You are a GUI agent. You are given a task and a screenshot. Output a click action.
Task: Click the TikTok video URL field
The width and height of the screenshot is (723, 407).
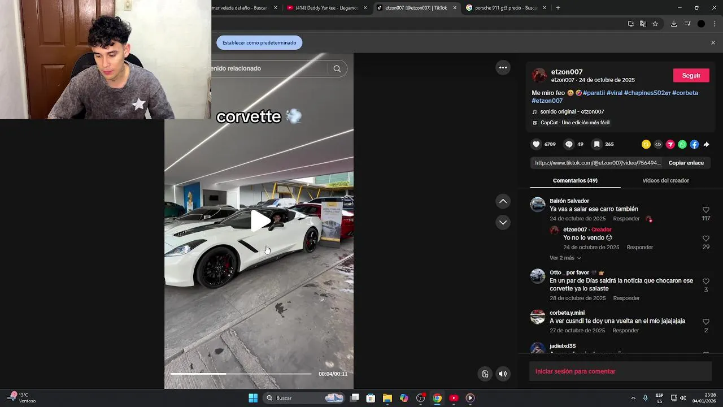(x=598, y=163)
